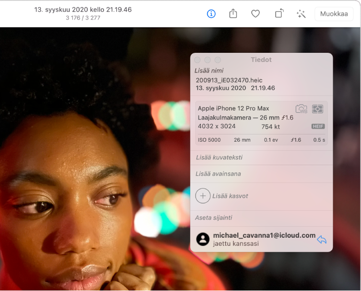Mark photo as favorite with heart icon
361x291 pixels.
click(x=256, y=14)
